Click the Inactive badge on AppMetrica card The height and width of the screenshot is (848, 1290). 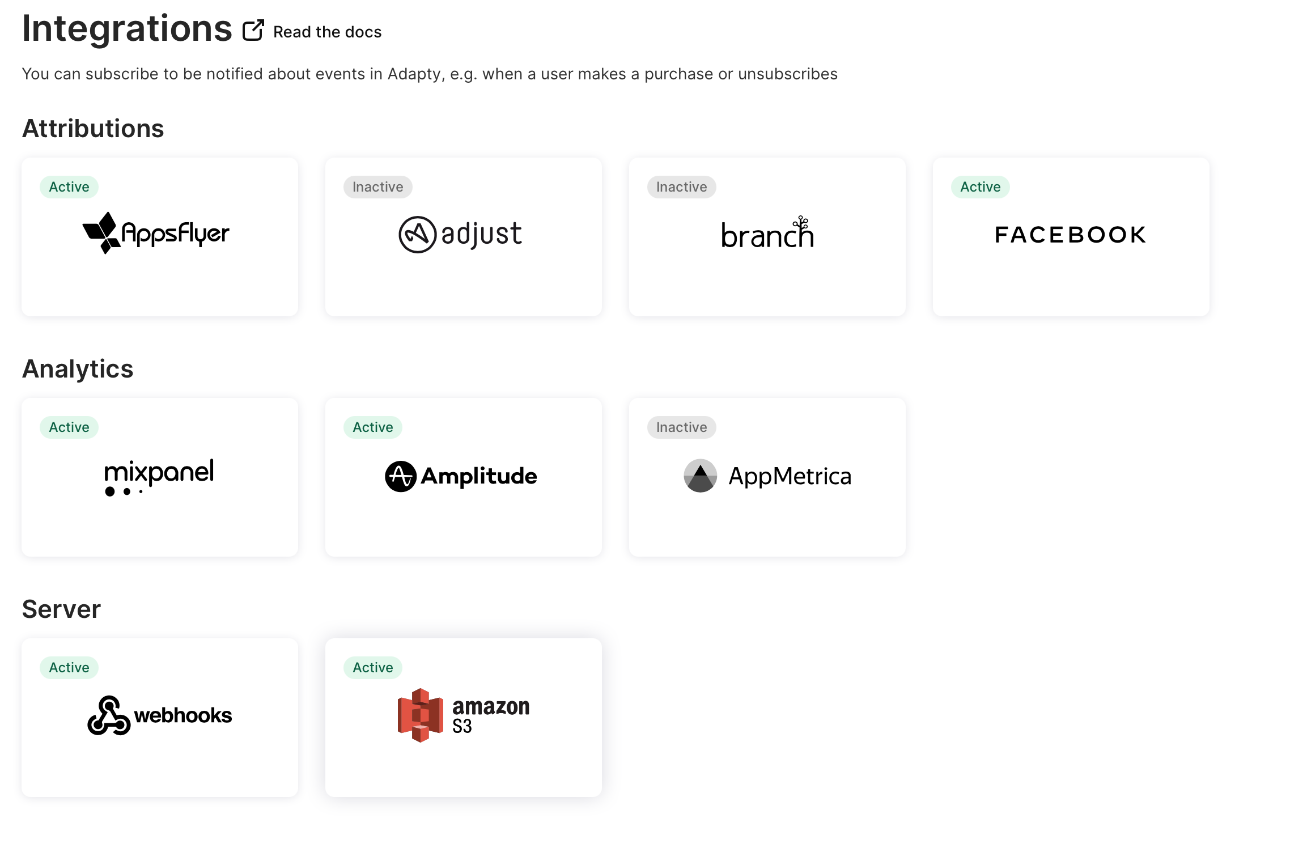coord(682,427)
